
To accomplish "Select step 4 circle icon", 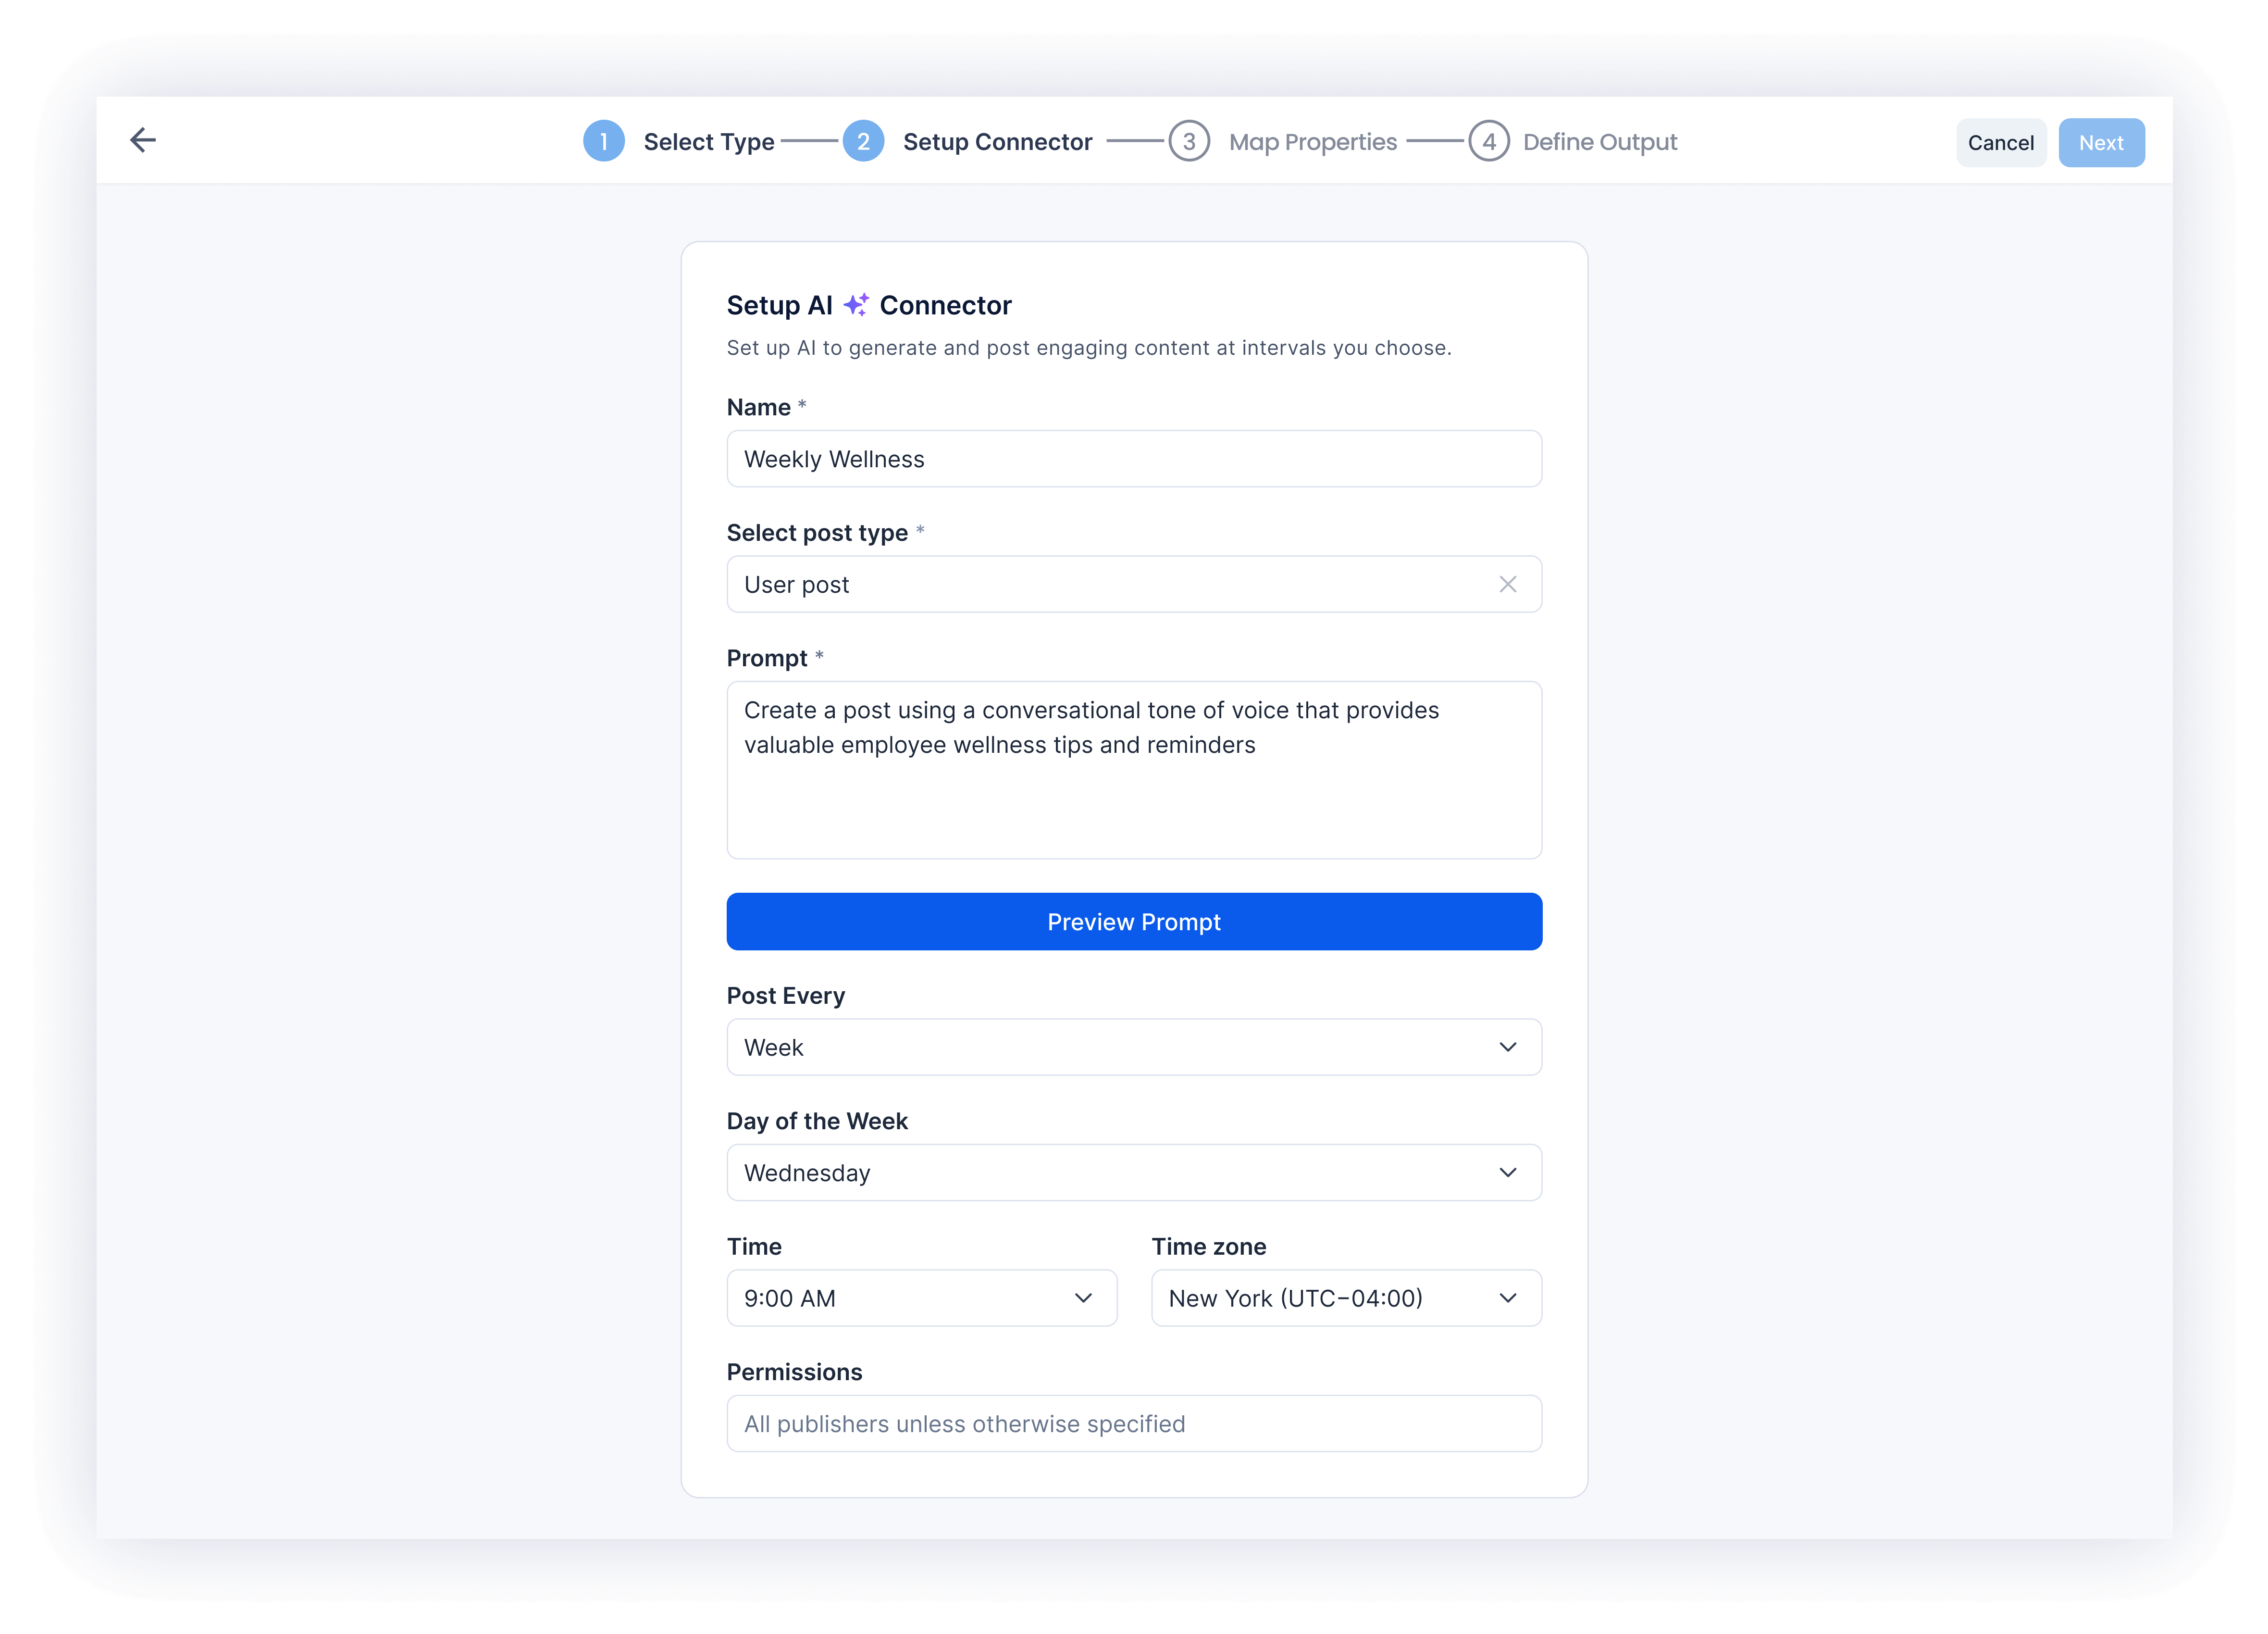I will coord(1489,141).
